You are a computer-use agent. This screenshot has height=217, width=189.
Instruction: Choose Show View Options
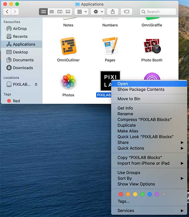[149, 184]
